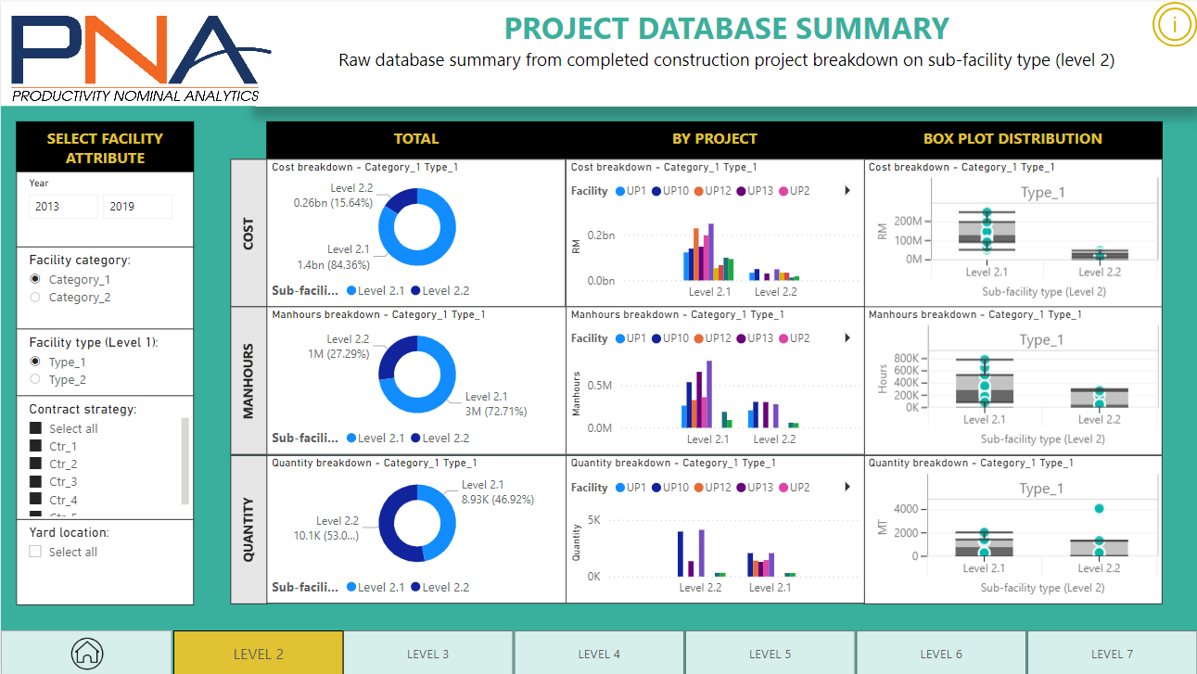Expand more facilities arrow in quantity legend
Screen dimensions: 1197x674
point(846,488)
